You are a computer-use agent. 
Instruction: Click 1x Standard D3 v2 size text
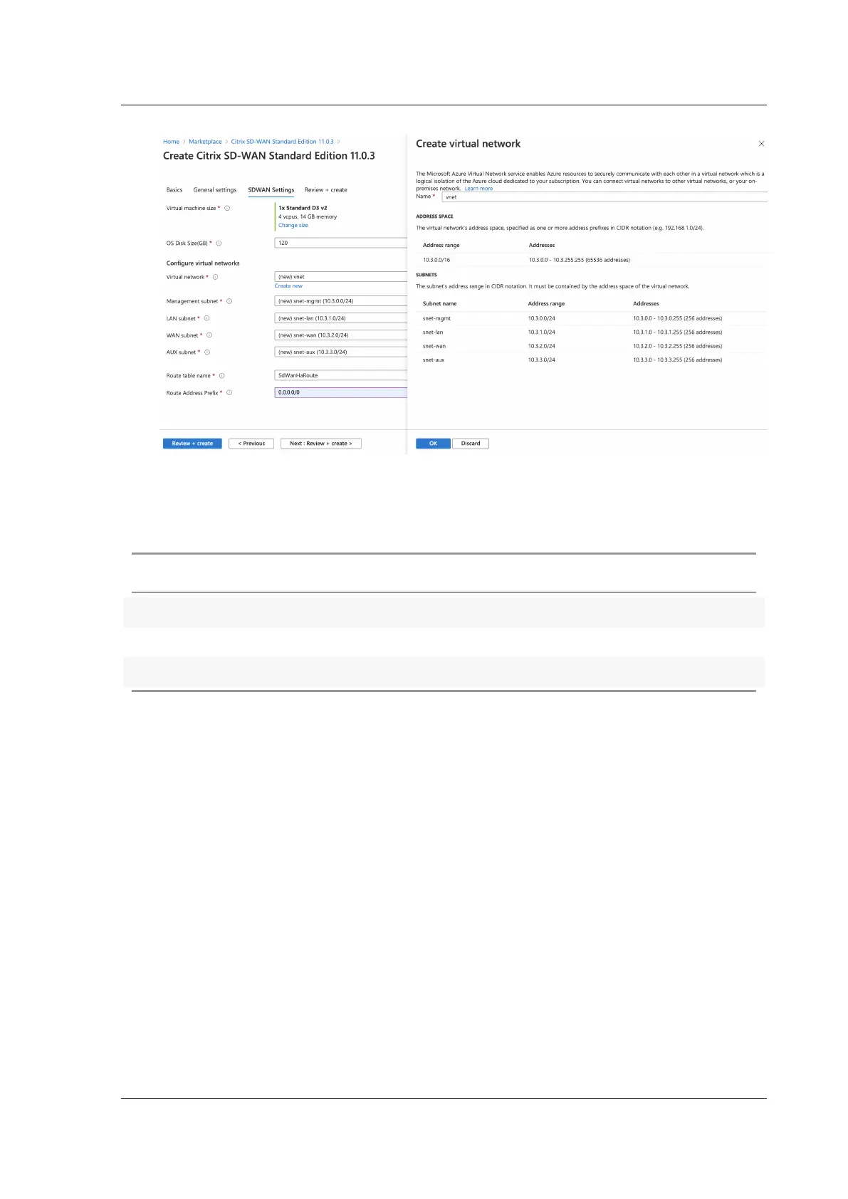(303, 208)
